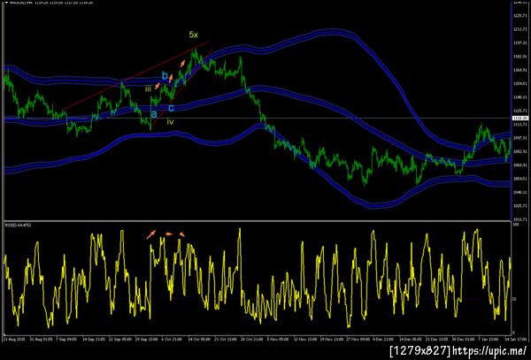
Task: Click the RSI scale 100 level label
Action: [515, 225]
